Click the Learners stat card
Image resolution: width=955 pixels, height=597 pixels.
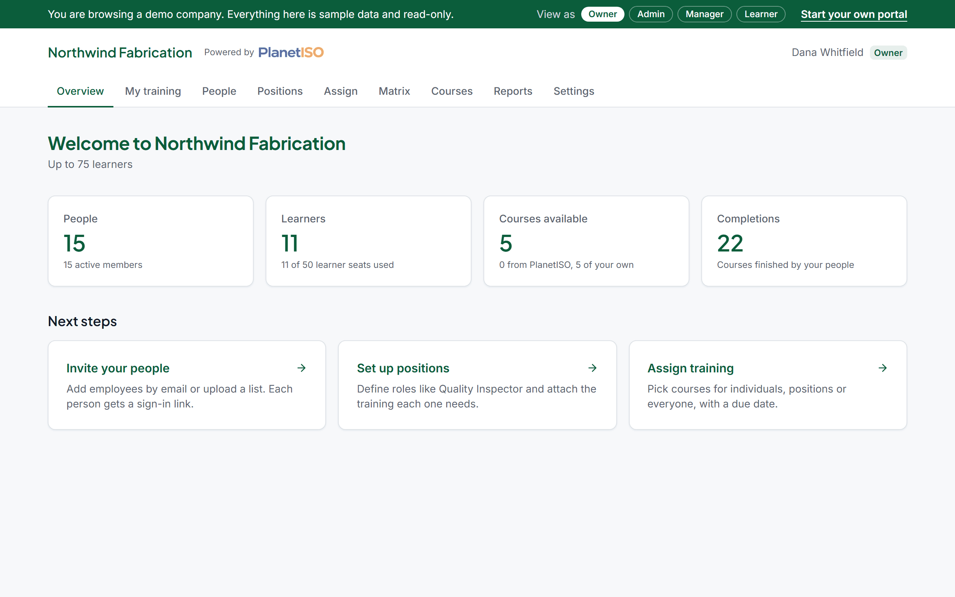point(368,241)
